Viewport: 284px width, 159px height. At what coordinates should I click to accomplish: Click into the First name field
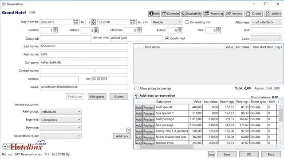[x=84, y=54]
